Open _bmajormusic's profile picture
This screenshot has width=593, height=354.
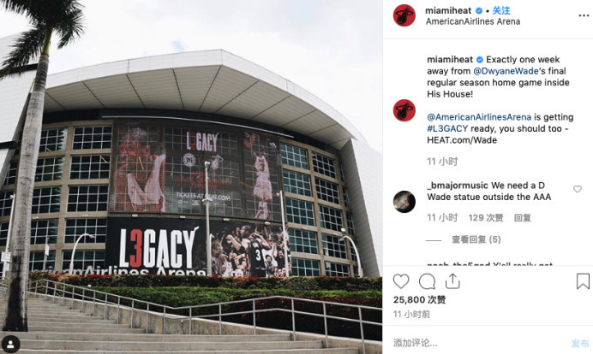click(404, 202)
